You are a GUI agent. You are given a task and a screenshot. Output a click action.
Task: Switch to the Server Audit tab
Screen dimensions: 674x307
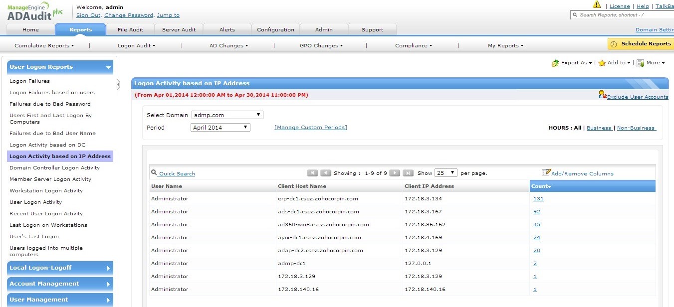(x=179, y=29)
